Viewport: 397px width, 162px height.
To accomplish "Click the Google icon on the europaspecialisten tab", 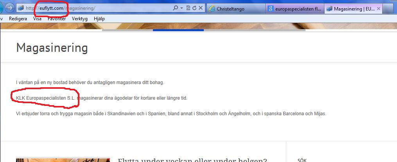I will coord(270,9).
